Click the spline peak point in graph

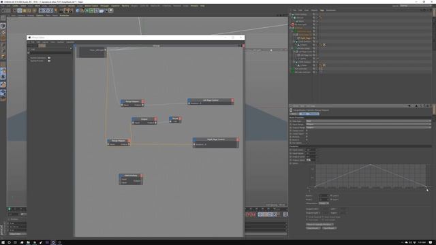click(370, 165)
